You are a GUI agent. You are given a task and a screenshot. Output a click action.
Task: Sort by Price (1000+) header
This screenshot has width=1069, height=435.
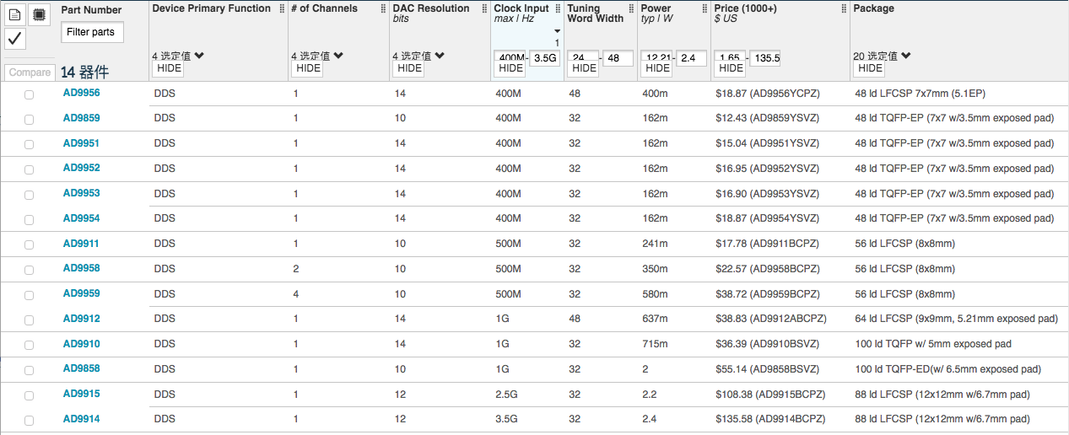pos(746,8)
